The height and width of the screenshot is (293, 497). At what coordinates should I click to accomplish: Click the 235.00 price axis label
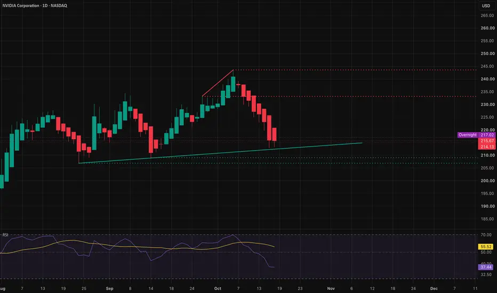(487, 92)
